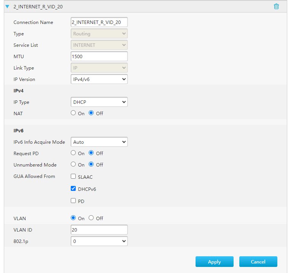Select Off for Unnumbered Mode
This screenshot has width=288, height=273.
(91, 165)
